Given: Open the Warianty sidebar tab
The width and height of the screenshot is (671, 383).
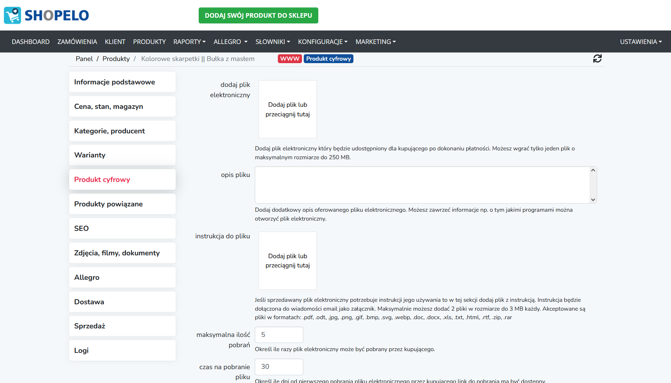Looking at the screenshot, I should click(x=122, y=155).
